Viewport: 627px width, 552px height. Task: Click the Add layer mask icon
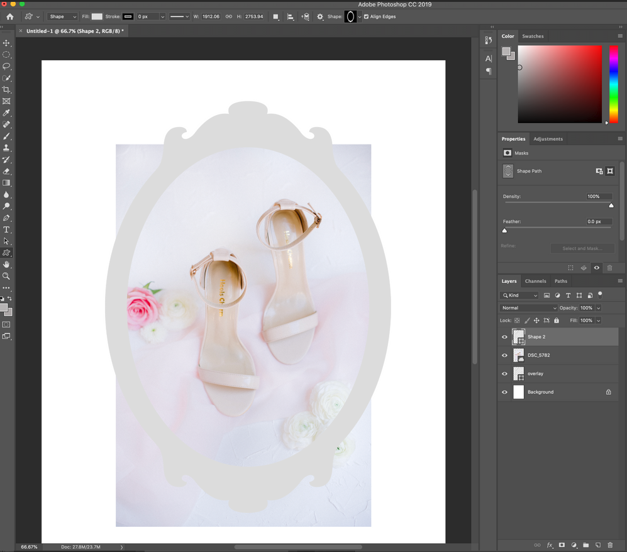point(562,545)
